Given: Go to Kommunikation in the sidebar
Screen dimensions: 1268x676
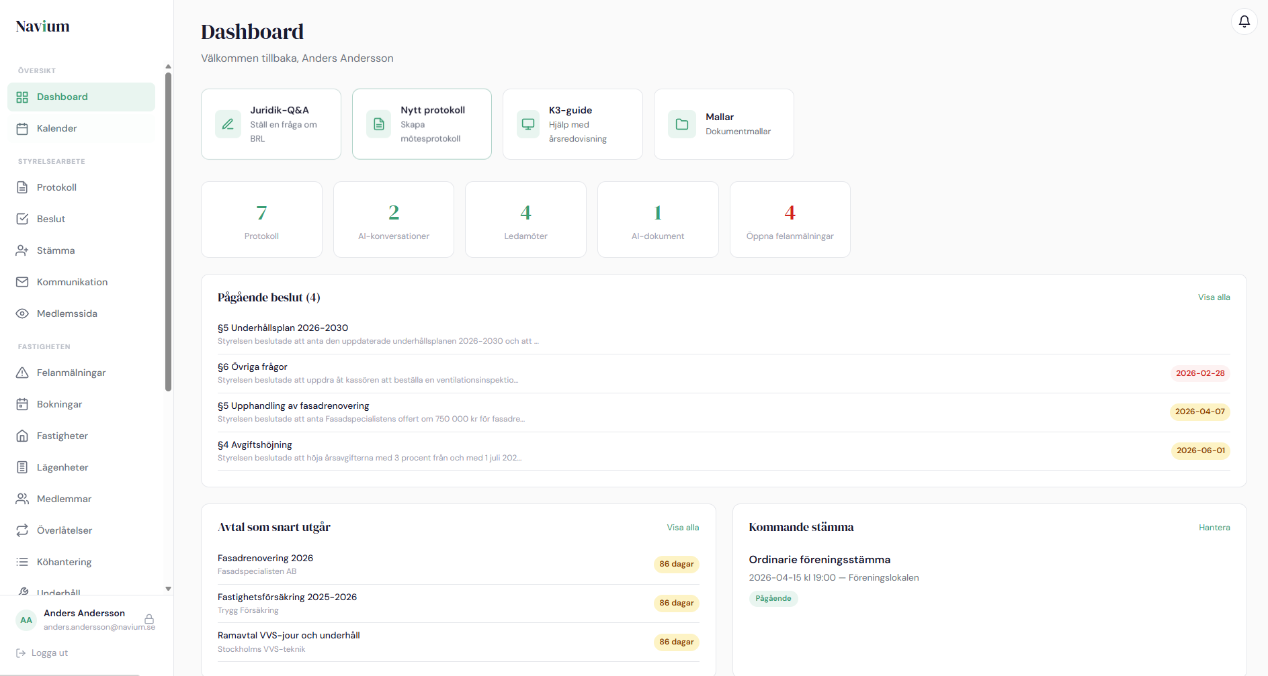Looking at the screenshot, I should tap(72, 282).
